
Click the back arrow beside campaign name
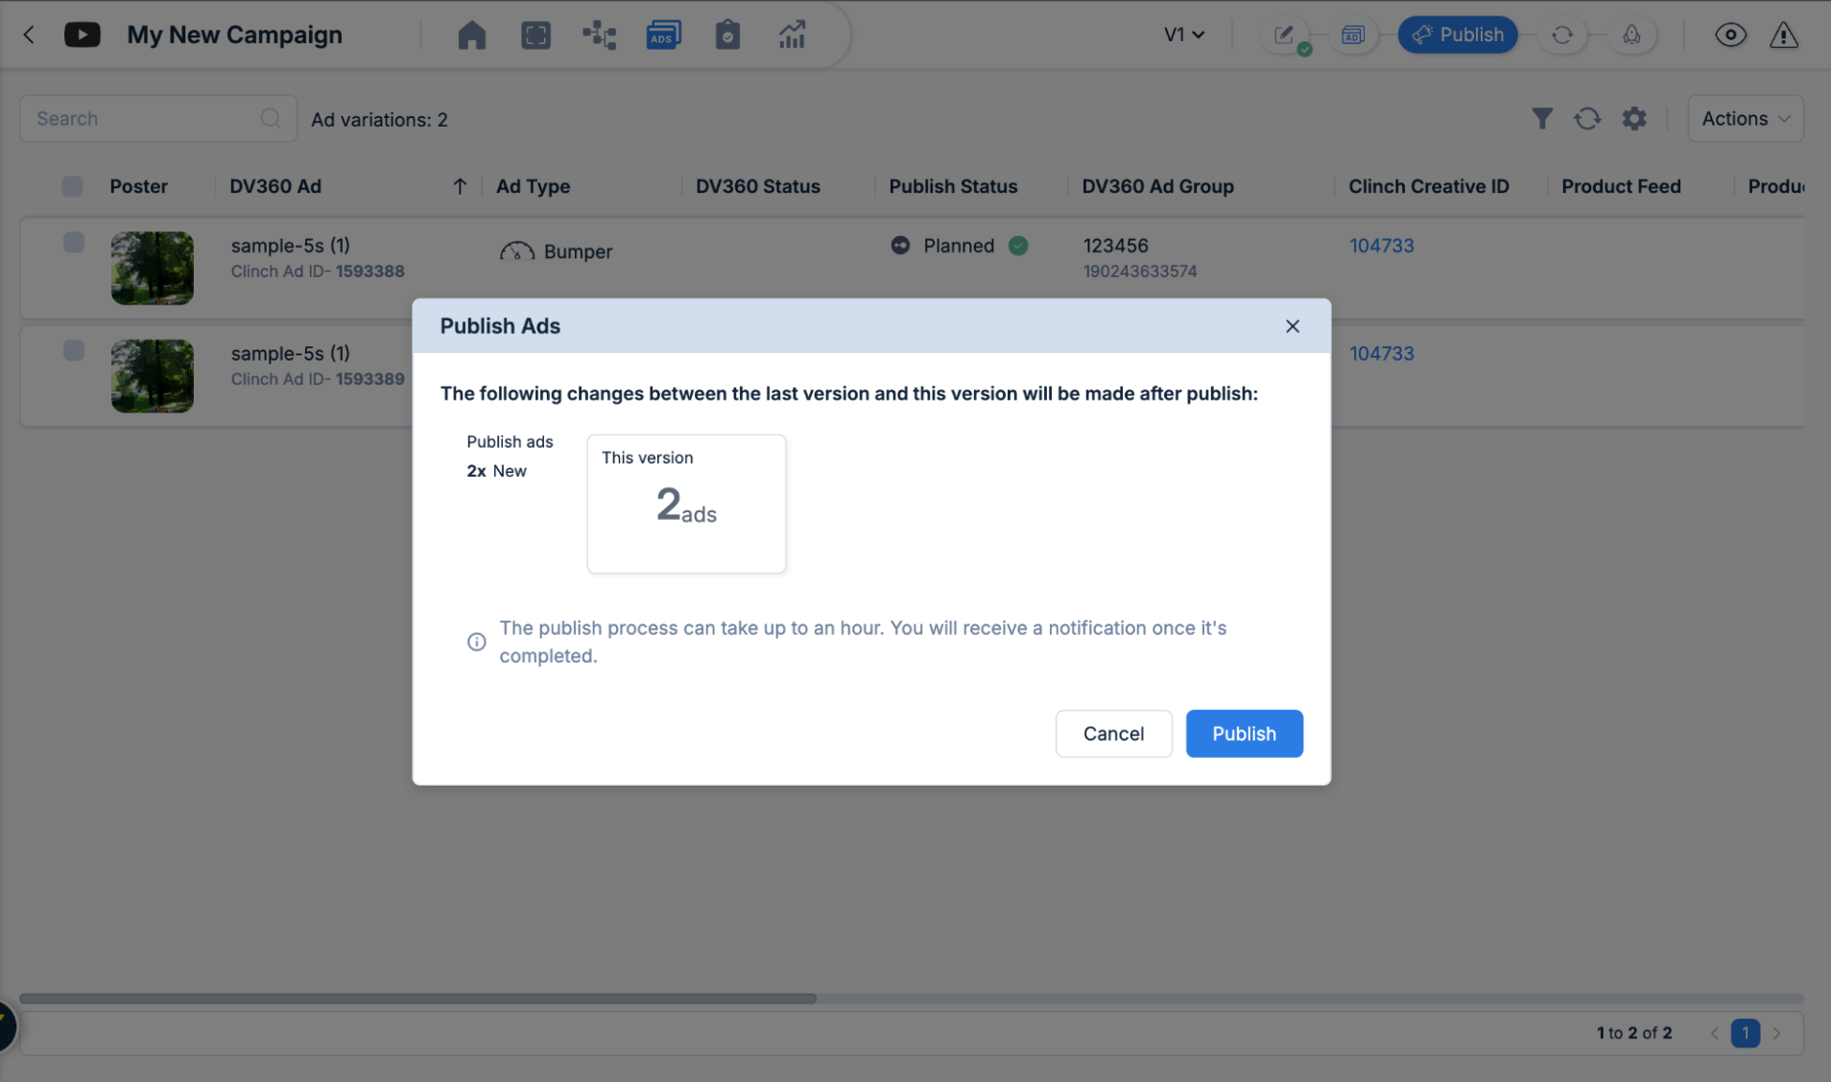point(29,35)
